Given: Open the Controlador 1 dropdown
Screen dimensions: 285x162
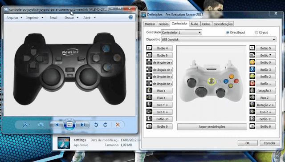Looking at the screenshot, I should pyautogui.click(x=181, y=32).
